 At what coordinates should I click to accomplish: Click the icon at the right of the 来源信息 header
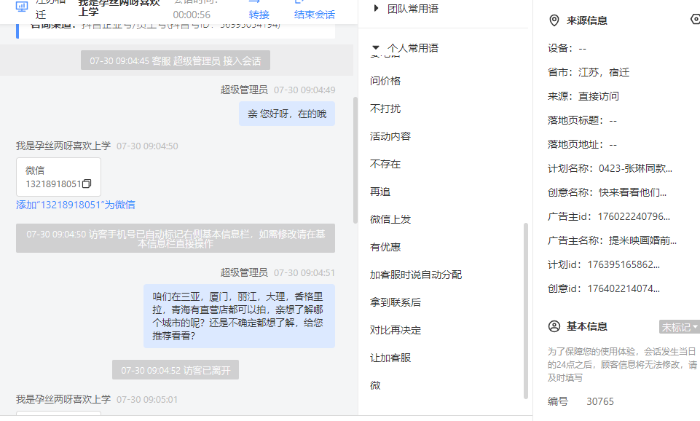coord(695,19)
